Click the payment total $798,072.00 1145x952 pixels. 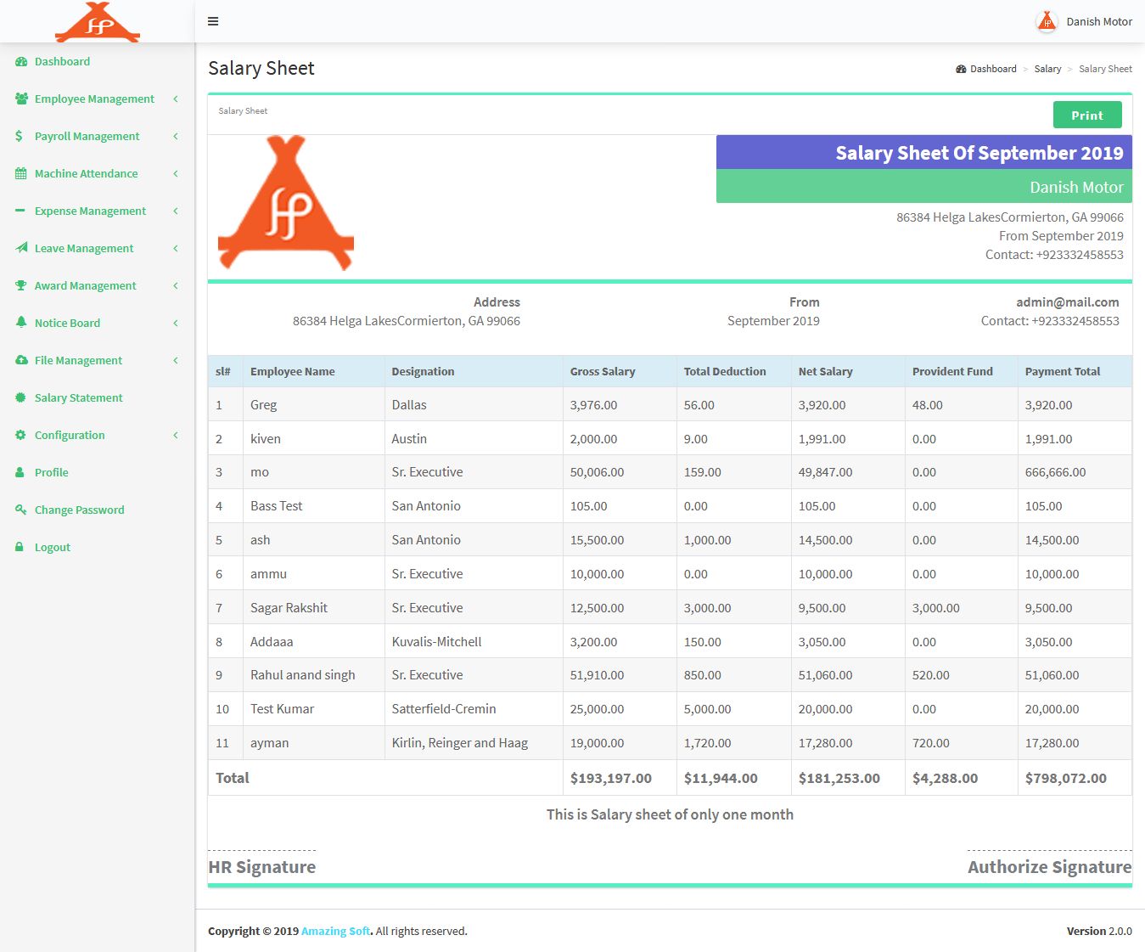tap(1066, 778)
